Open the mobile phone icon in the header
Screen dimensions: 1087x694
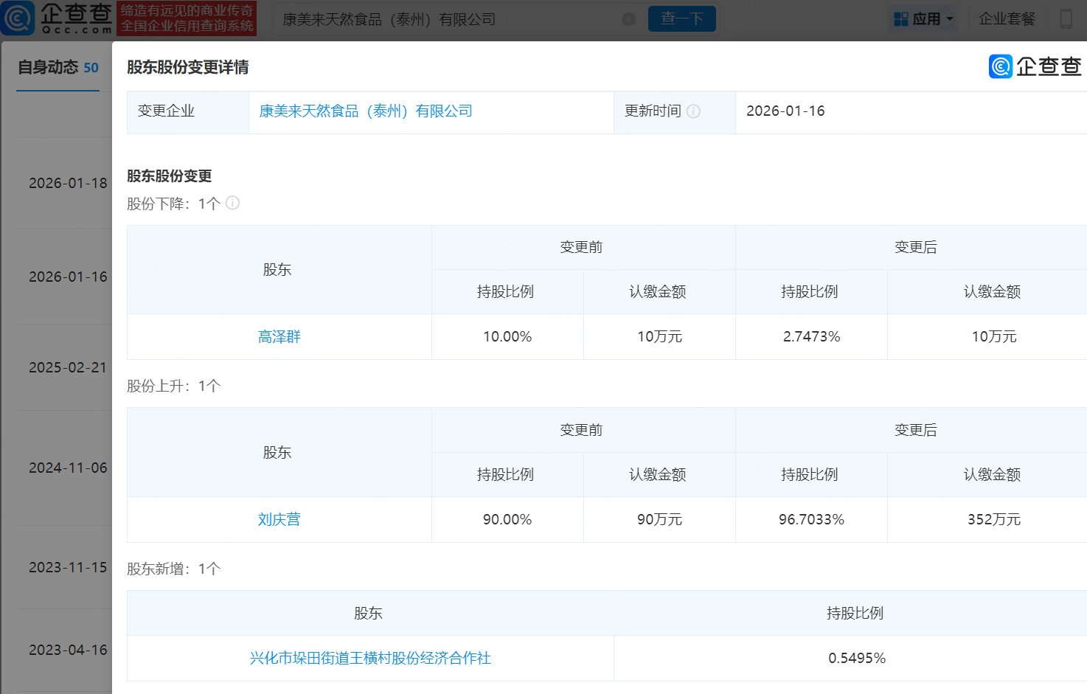click(x=1066, y=19)
